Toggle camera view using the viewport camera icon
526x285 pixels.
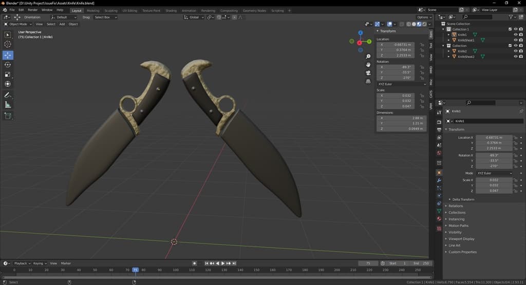coord(368,73)
